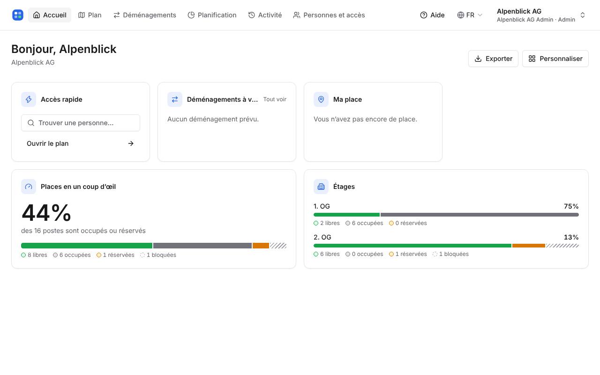Click the Bonjour, Alpenblick heading
Image resolution: width=600 pixels, height=375 pixels.
click(64, 49)
